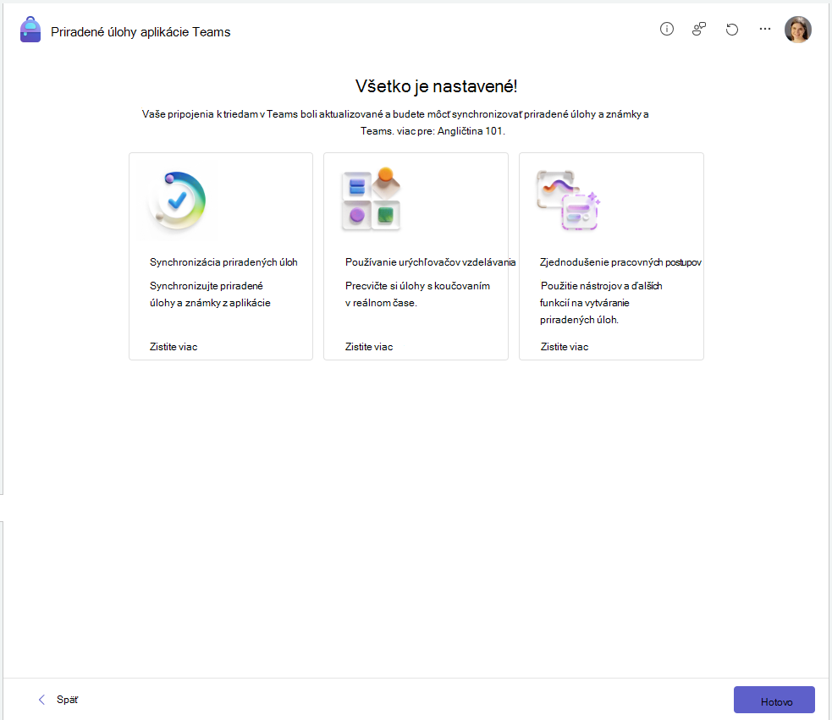Click Zistite viac under Zjednodušenie pracovných postupov

564,347
